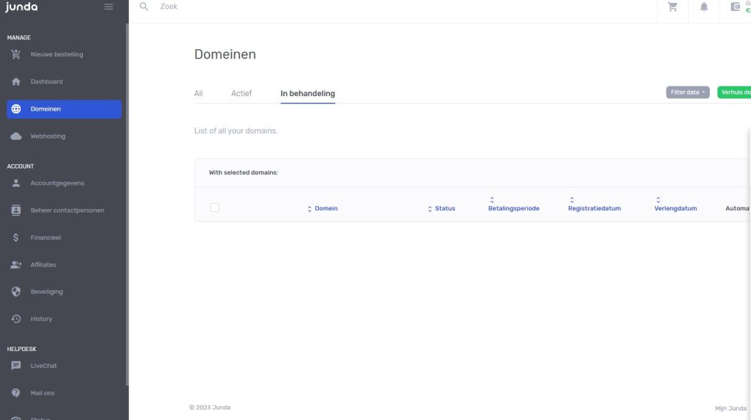Switch to the Actief tab
Image resolution: width=751 pixels, height=420 pixels.
(241, 94)
